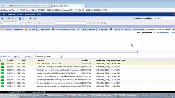175x98 pixels.
Task: Open the Consulta menu in menu bar
Action: point(20,14)
